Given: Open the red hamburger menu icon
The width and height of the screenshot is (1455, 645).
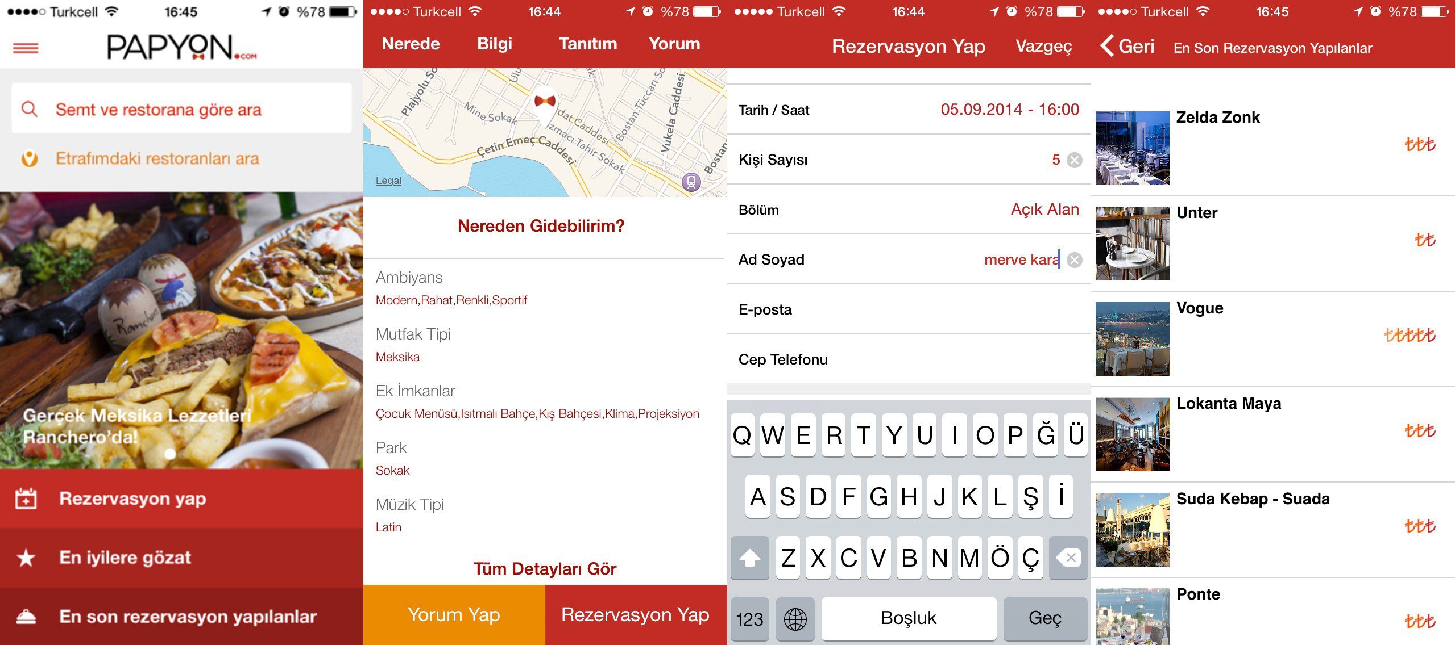Looking at the screenshot, I should 26,48.
